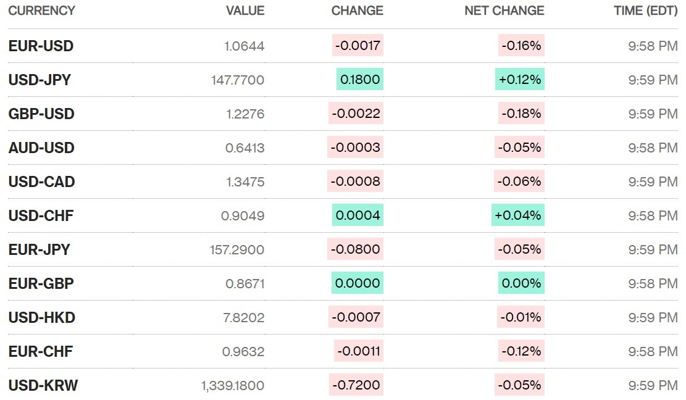Open the EUR-JPY cross rate link
Screen dimensions: 686x400
click(x=40, y=249)
